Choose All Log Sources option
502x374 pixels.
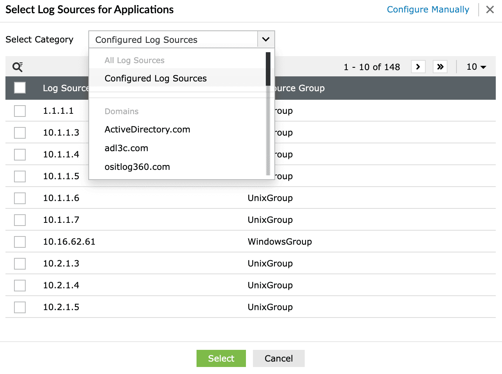point(134,60)
